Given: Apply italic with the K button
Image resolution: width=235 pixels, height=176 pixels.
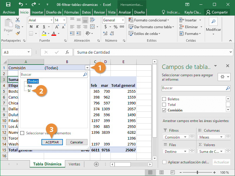Looking at the screenshot, I should pyautogui.click(x=37, y=27).
